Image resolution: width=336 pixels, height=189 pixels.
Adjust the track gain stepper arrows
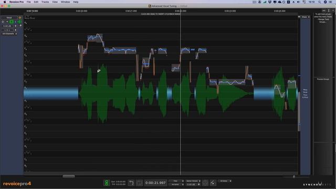point(16,26)
